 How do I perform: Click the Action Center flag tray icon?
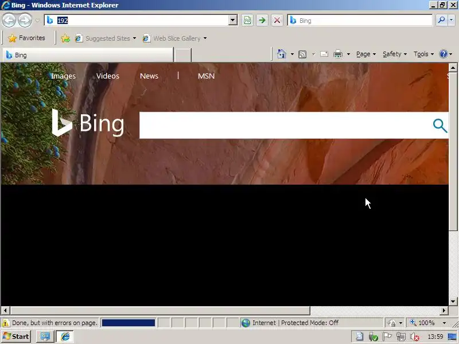click(387, 337)
